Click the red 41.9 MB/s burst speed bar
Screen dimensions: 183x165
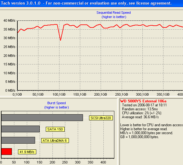point(6,152)
